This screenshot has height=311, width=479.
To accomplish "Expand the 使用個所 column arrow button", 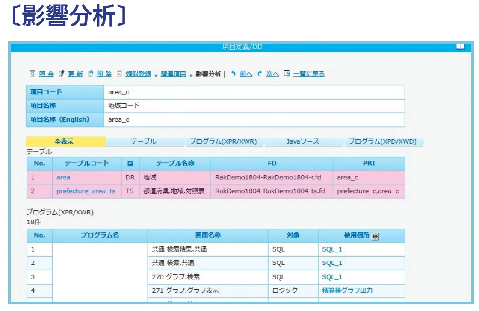I will 375,237.
